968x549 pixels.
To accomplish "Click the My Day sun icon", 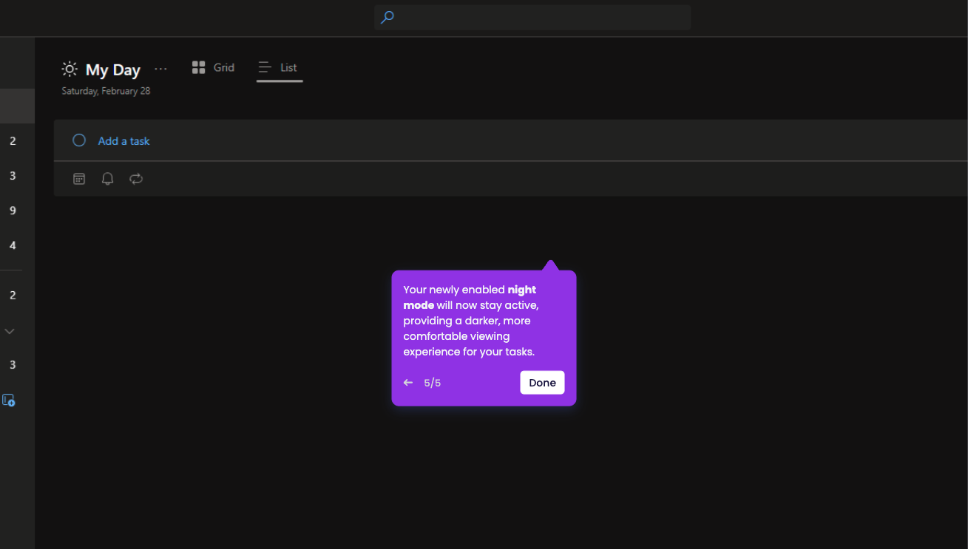I will pyautogui.click(x=70, y=69).
